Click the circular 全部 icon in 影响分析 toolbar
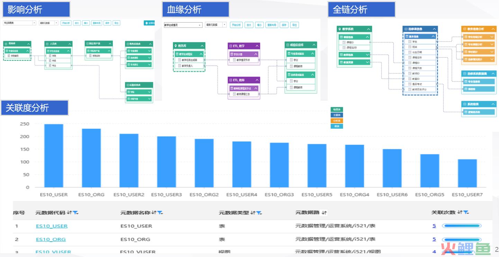Screen dimensions: 499x257 [x=147, y=23]
